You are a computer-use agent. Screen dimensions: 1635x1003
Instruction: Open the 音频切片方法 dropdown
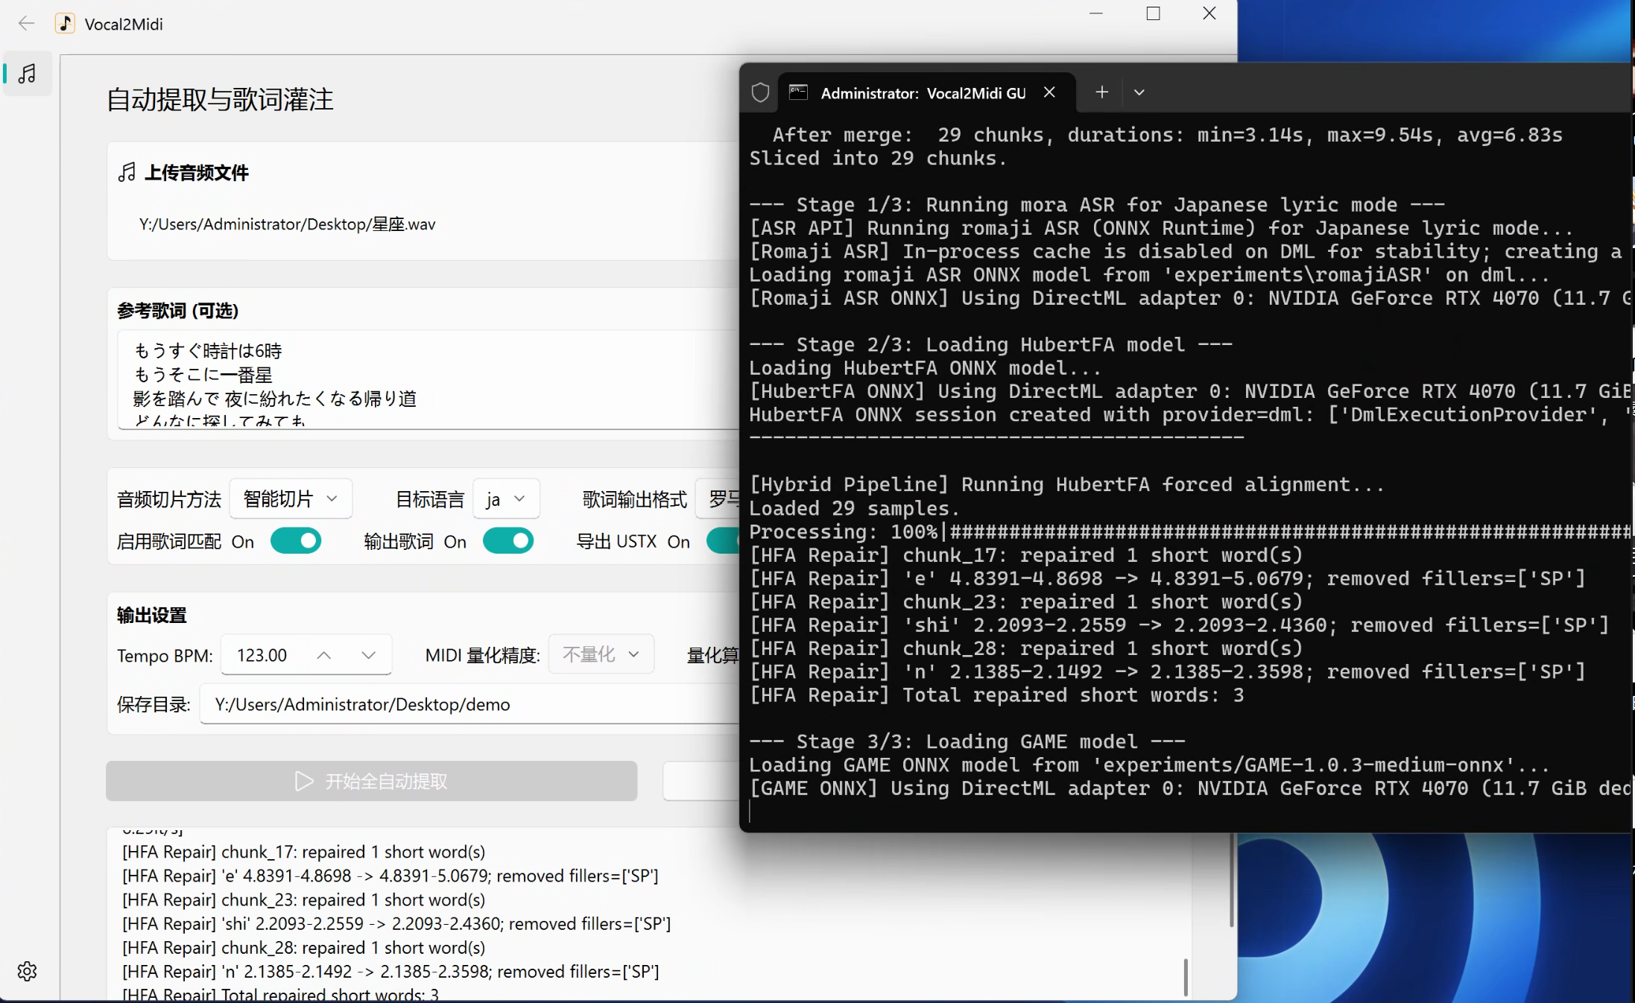tap(291, 499)
